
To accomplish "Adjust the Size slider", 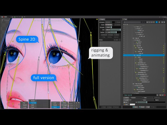I will point(113,30).
